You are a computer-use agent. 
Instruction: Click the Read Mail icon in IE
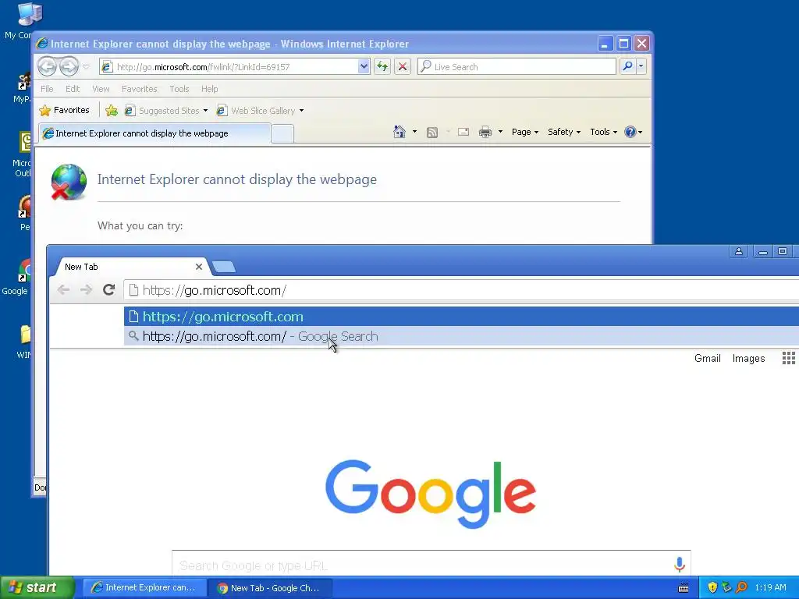pos(463,132)
